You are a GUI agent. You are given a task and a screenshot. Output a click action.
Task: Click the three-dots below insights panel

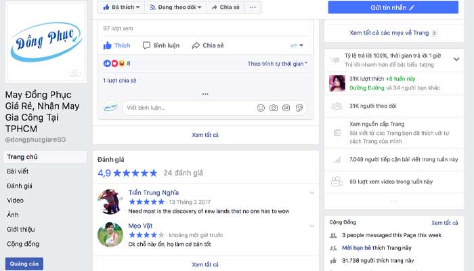394,201
